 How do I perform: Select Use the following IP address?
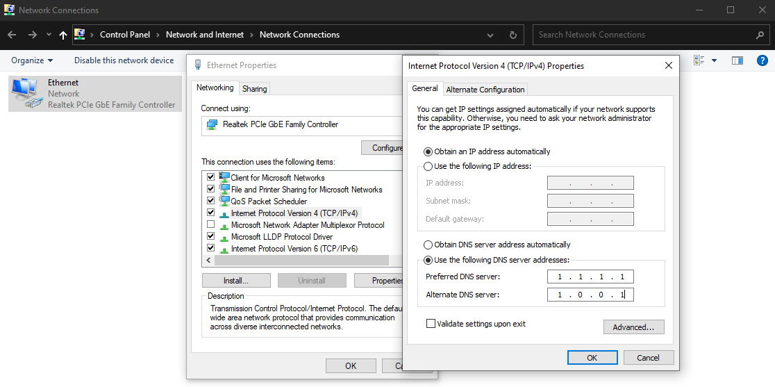(x=428, y=166)
